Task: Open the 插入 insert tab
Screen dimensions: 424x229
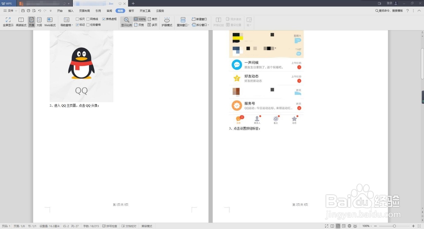Action: (x=71, y=11)
